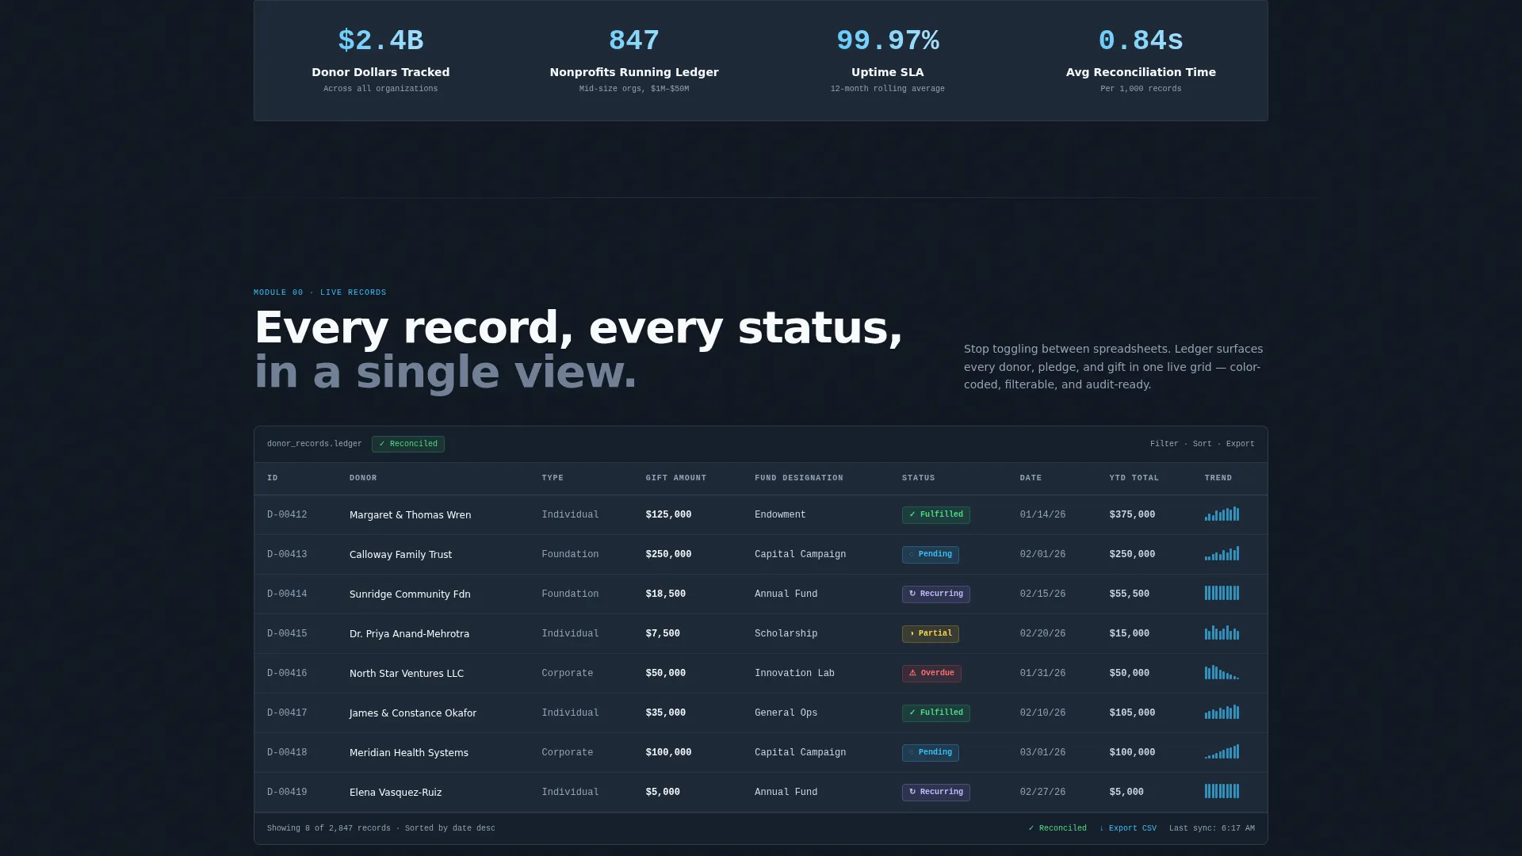This screenshot has height=856, width=1522.
Task: Sort by the ID column header
Action: click(x=273, y=478)
